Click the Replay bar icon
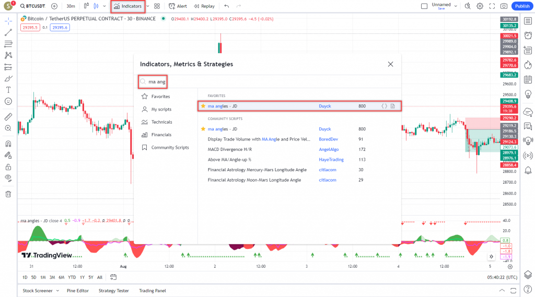The width and height of the screenshot is (535, 297). [x=204, y=6]
